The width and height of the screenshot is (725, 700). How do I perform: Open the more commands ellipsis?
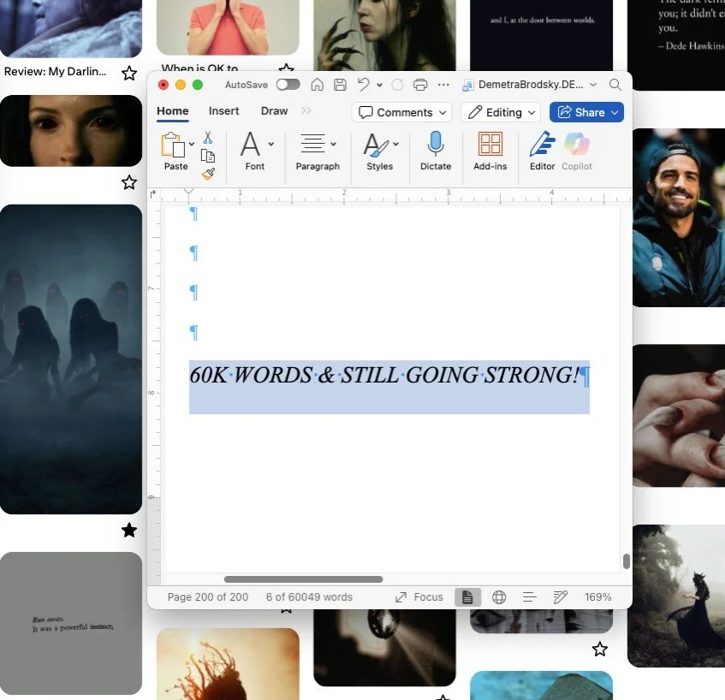point(443,85)
